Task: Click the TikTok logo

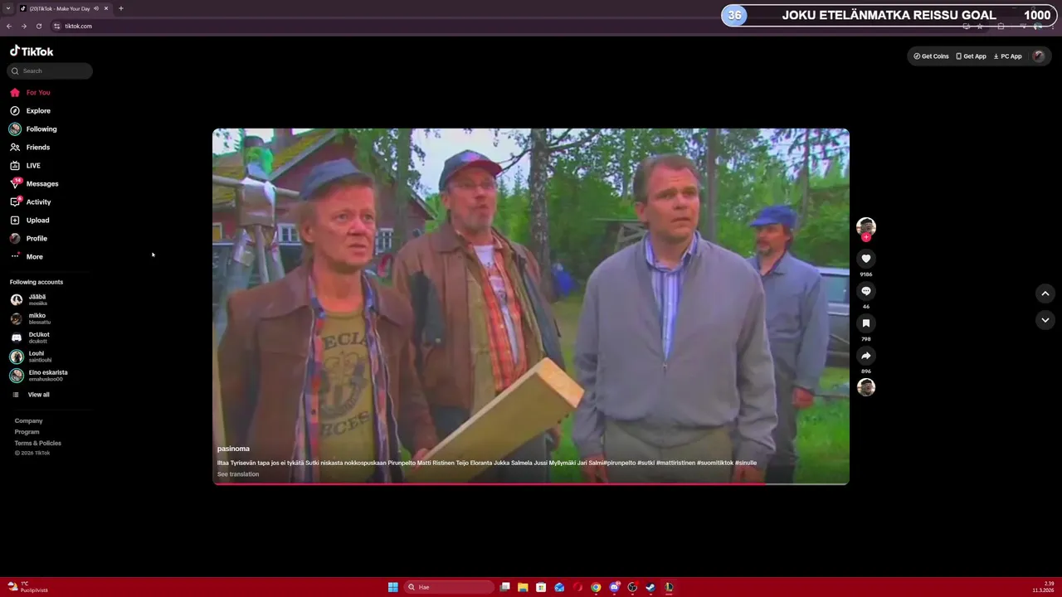Action: [x=32, y=51]
